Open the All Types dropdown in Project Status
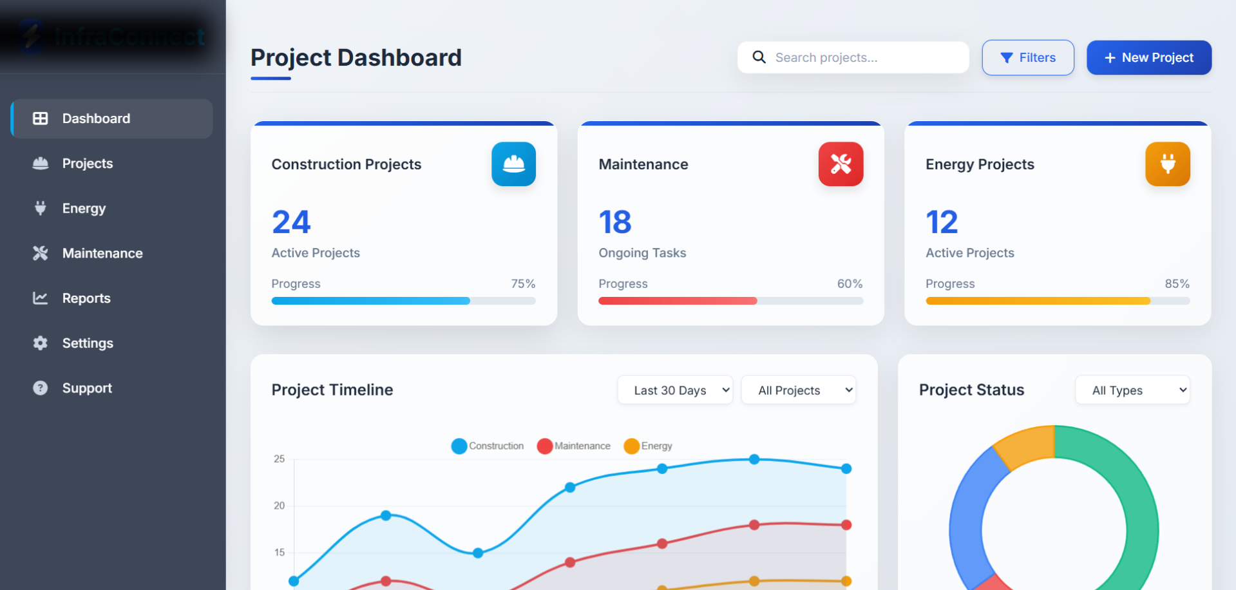The width and height of the screenshot is (1236, 590). [x=1132, y=390]
